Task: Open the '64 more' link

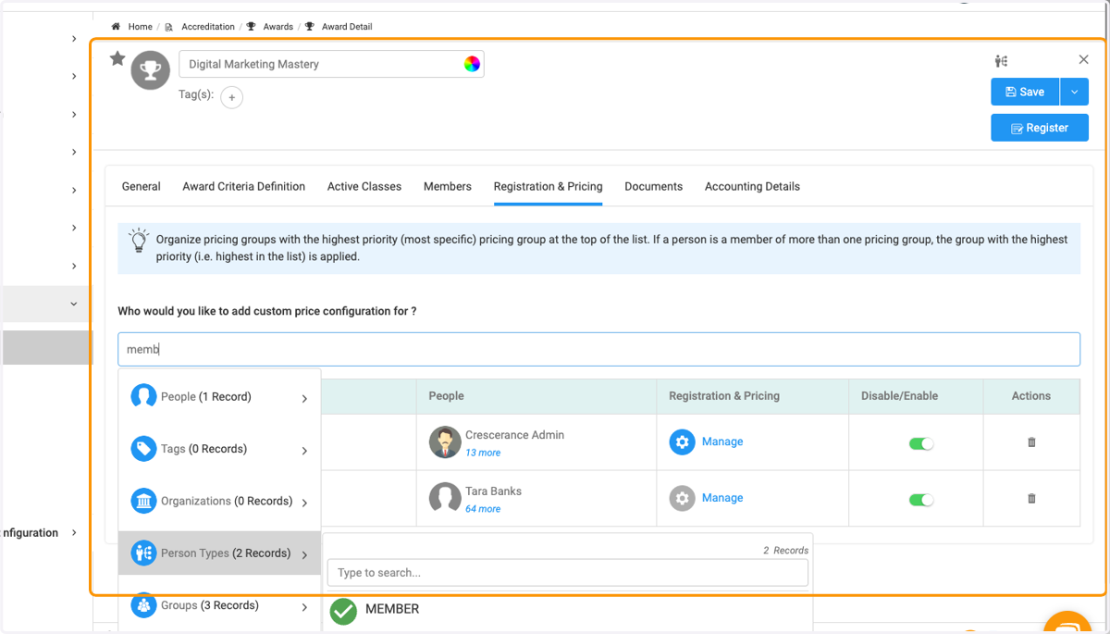Action: 483,509
